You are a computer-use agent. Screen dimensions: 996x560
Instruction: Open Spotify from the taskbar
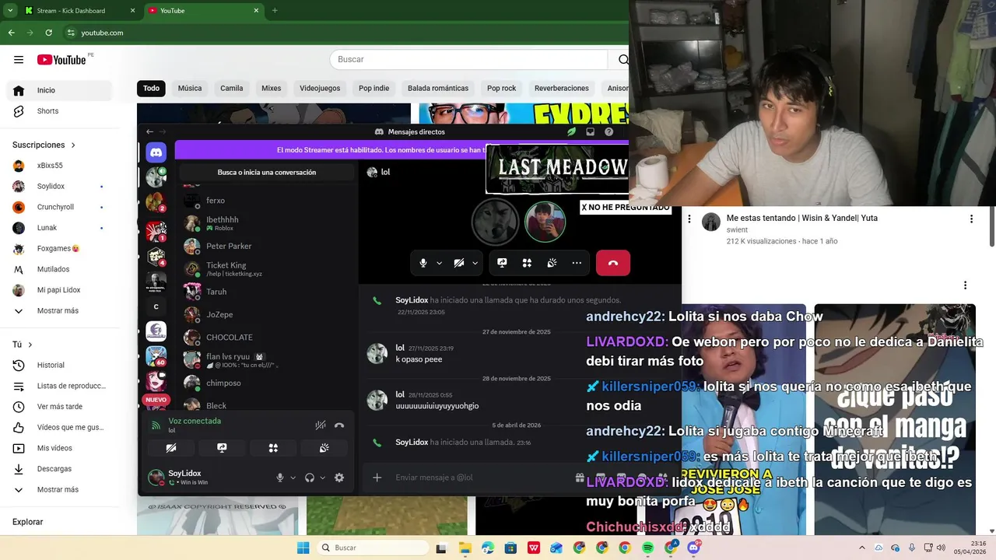pyautogui.click(x=648, y=548)
